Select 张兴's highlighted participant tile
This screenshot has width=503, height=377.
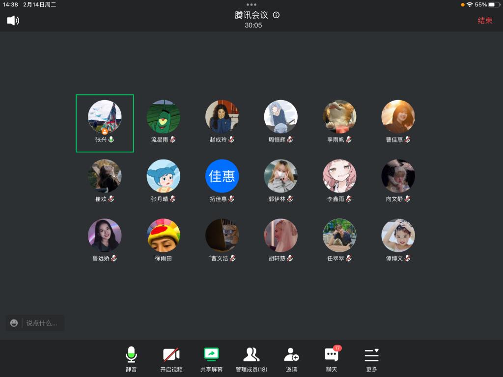(105, 123)
